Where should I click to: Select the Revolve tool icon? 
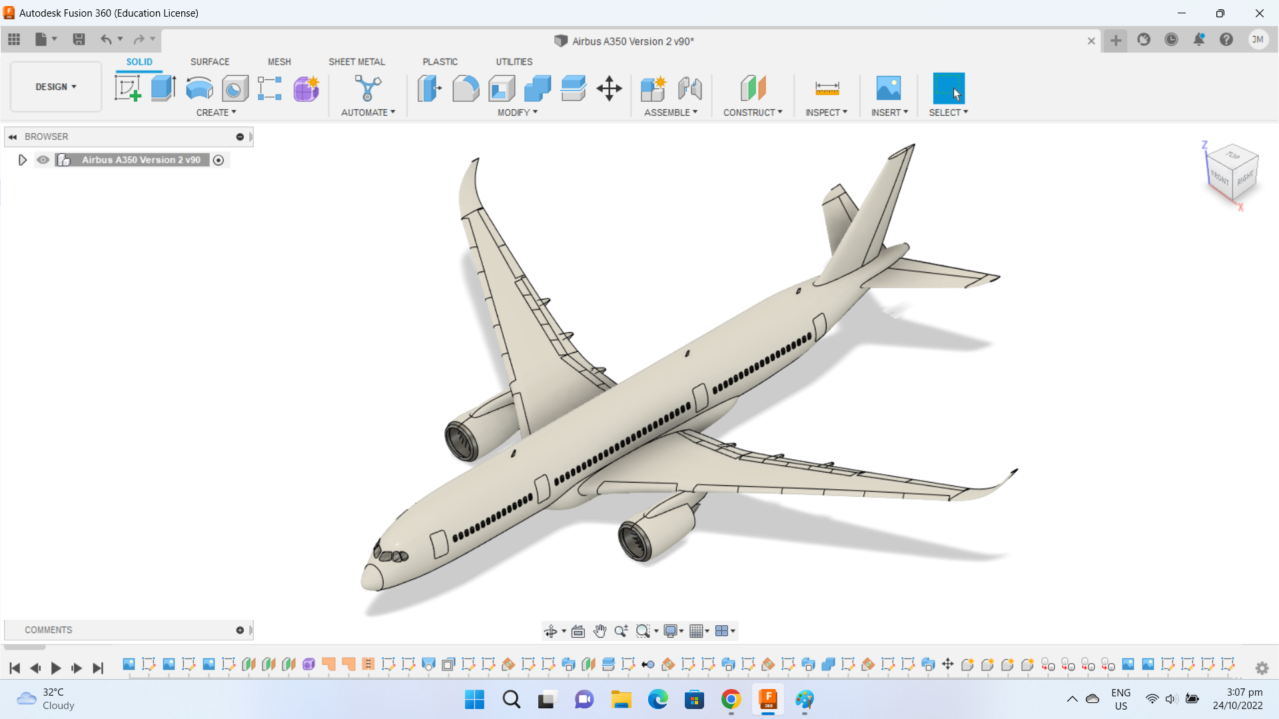(199, 88)
